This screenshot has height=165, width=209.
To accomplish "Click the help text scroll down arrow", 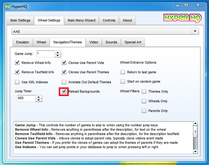I will click(x=195, y=151).
